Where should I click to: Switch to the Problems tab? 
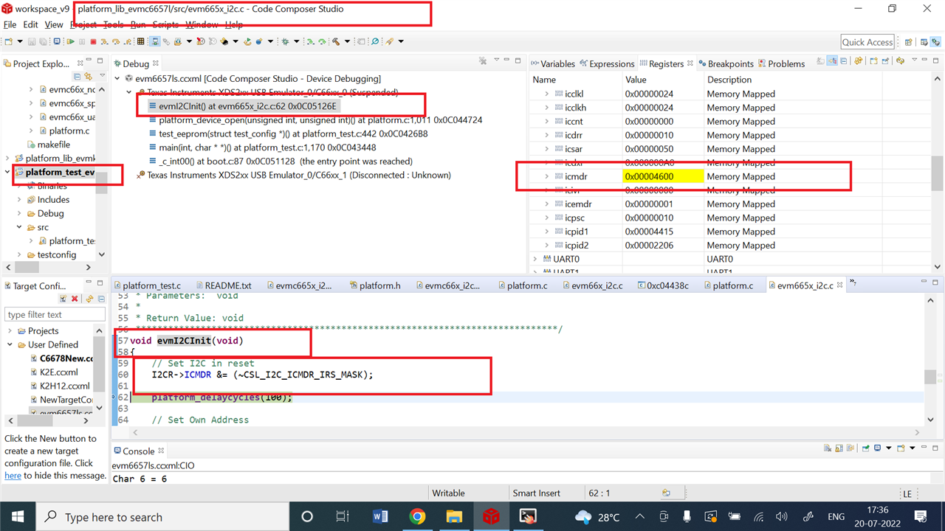(x=781, y=64)
